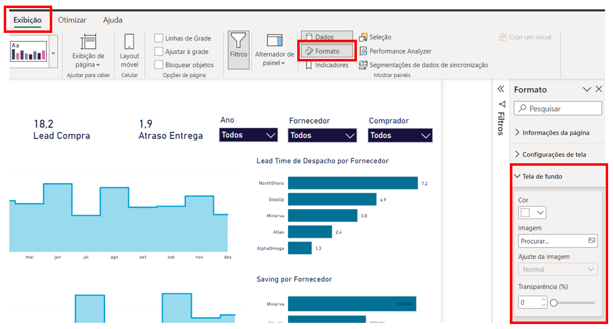615x329 pixels.
Task: Click Saving por Fornecedor chart title
Action: [x=294, y=279]
